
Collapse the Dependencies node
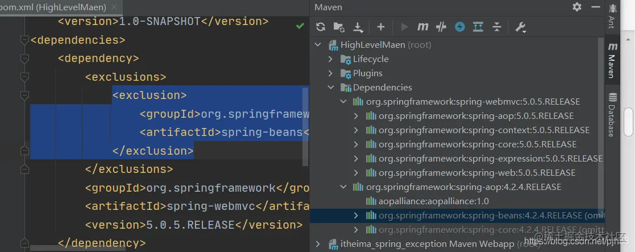331,88
